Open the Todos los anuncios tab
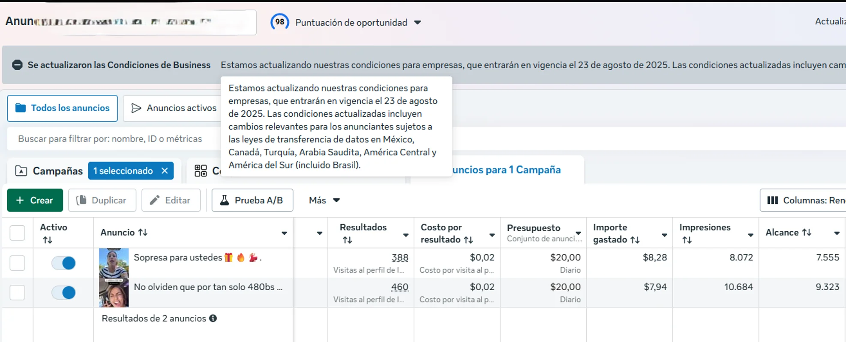 63,108
